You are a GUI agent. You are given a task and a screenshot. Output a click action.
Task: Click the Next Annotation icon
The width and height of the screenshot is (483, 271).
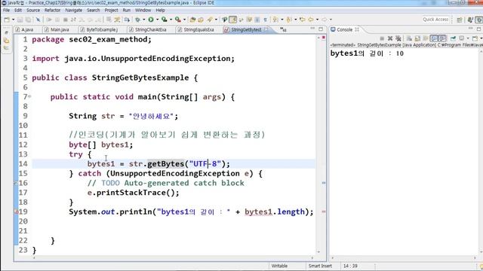(x=275, y=20)
